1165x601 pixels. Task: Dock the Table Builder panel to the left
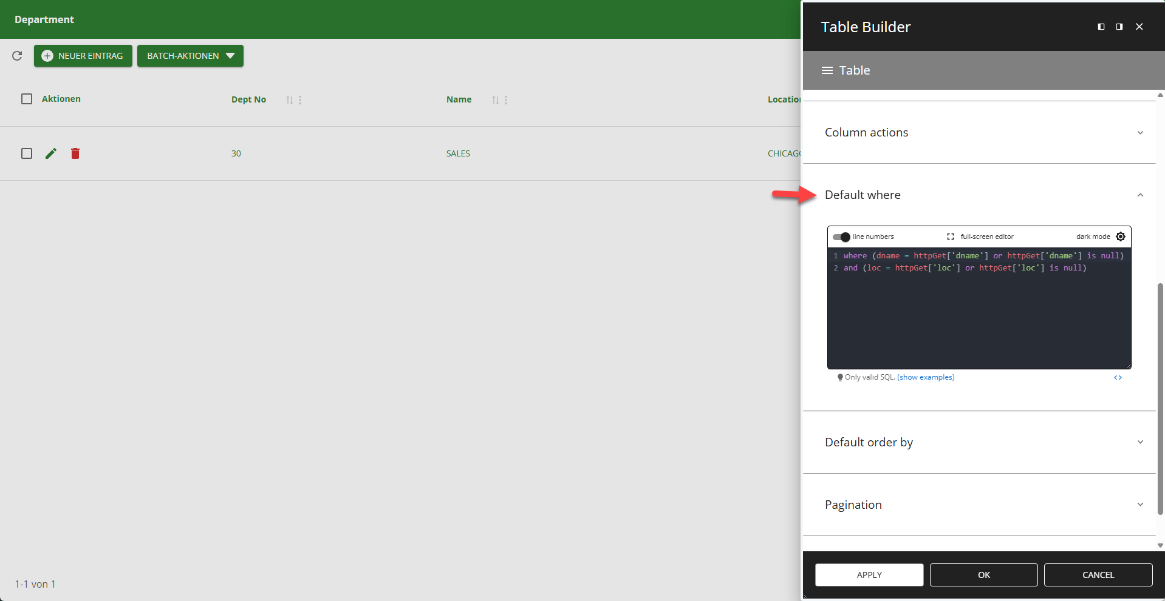pyautogui.click(x=1101, y=27)
